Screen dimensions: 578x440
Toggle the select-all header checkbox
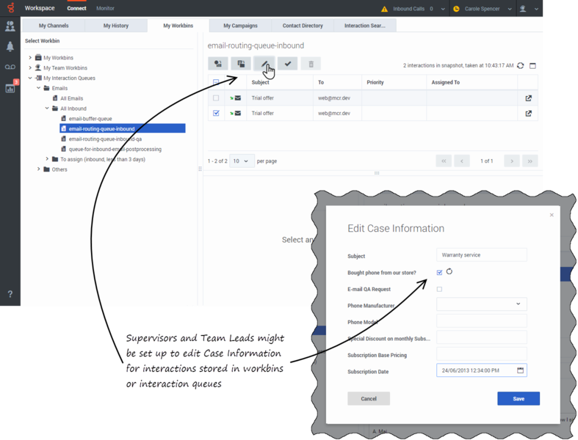coord(216,81)
